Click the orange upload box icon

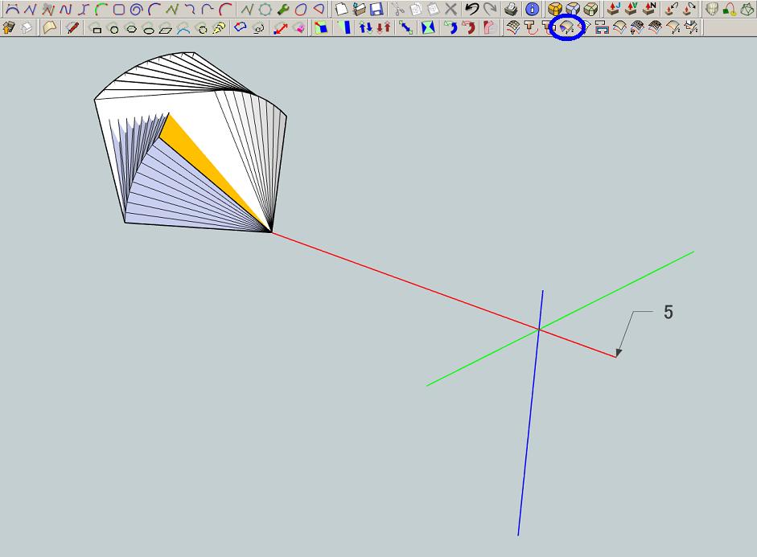pyautogui.click(x=9, y=27)
